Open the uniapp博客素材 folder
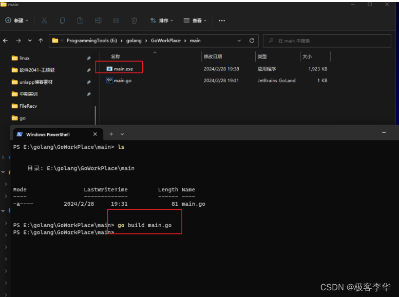This screenshot has width=399, height=297. (x=32, y=82)
